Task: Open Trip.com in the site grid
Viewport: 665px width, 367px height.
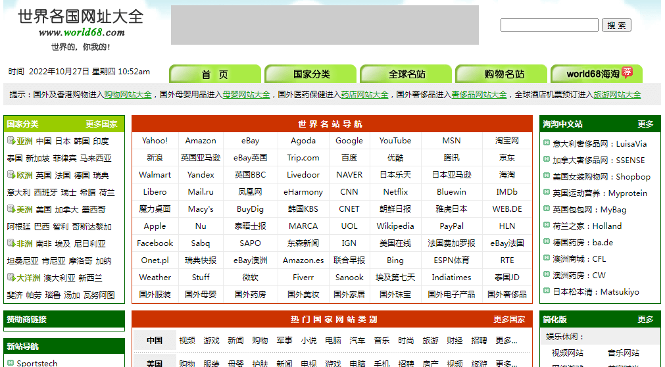Action: click(x=303, y=158)
